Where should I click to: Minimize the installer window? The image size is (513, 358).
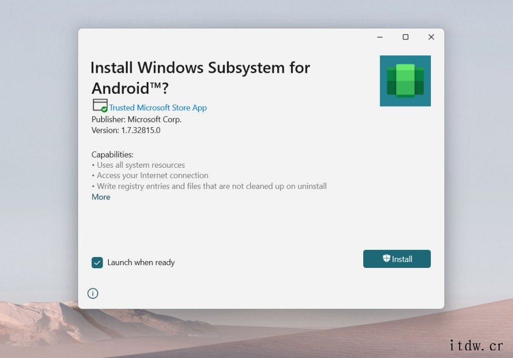(x=380, y=37)
